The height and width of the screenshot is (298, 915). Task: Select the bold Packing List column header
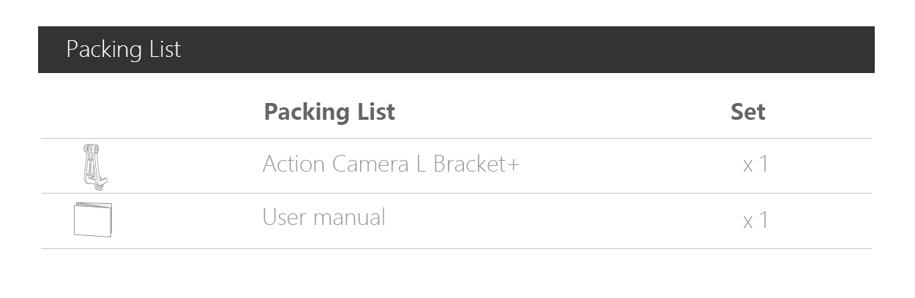[x=329, y=112]
